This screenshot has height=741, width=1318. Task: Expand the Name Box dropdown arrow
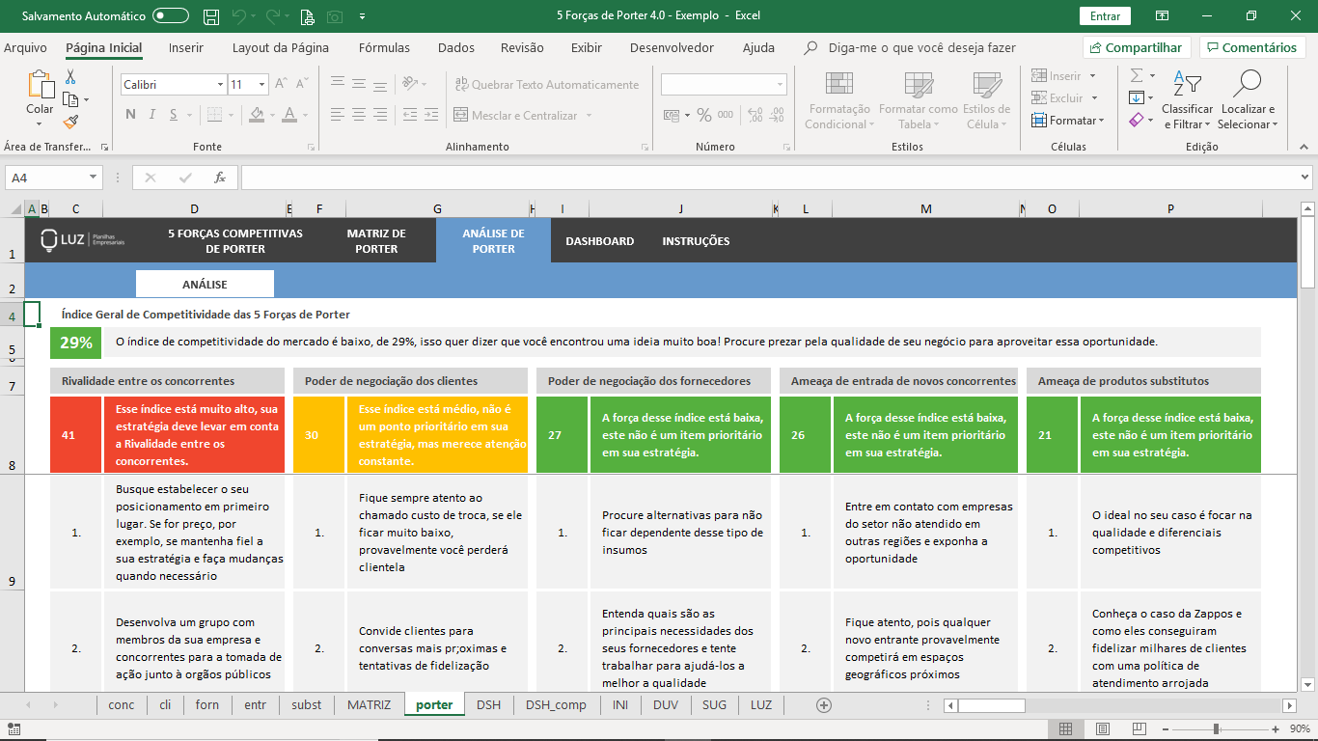94,178
